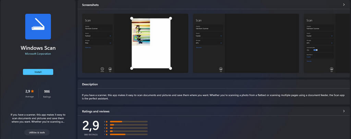Click the Description section heading
This screenshot has width=351, height=139.
pyautogui.click(x=90, y=84)
